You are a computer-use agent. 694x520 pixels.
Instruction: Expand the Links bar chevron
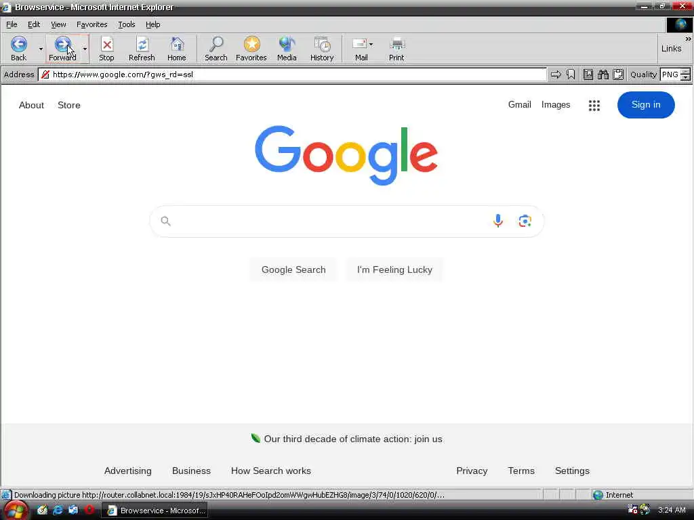pyautogui.click(x=688, y=39)
